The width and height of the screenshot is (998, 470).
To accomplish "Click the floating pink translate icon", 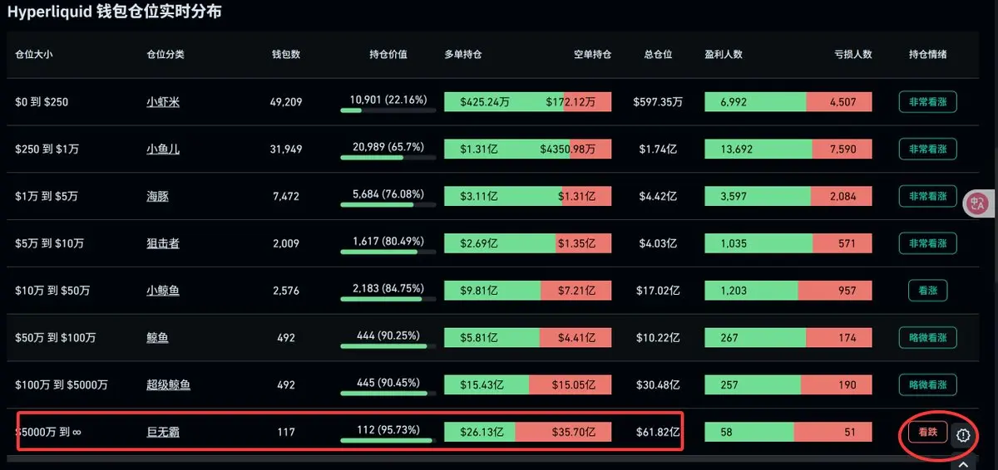I will [x=978, y=202].
